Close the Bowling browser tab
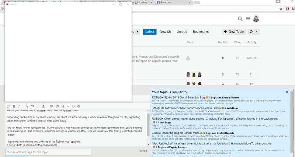 [x=152, y=3]
